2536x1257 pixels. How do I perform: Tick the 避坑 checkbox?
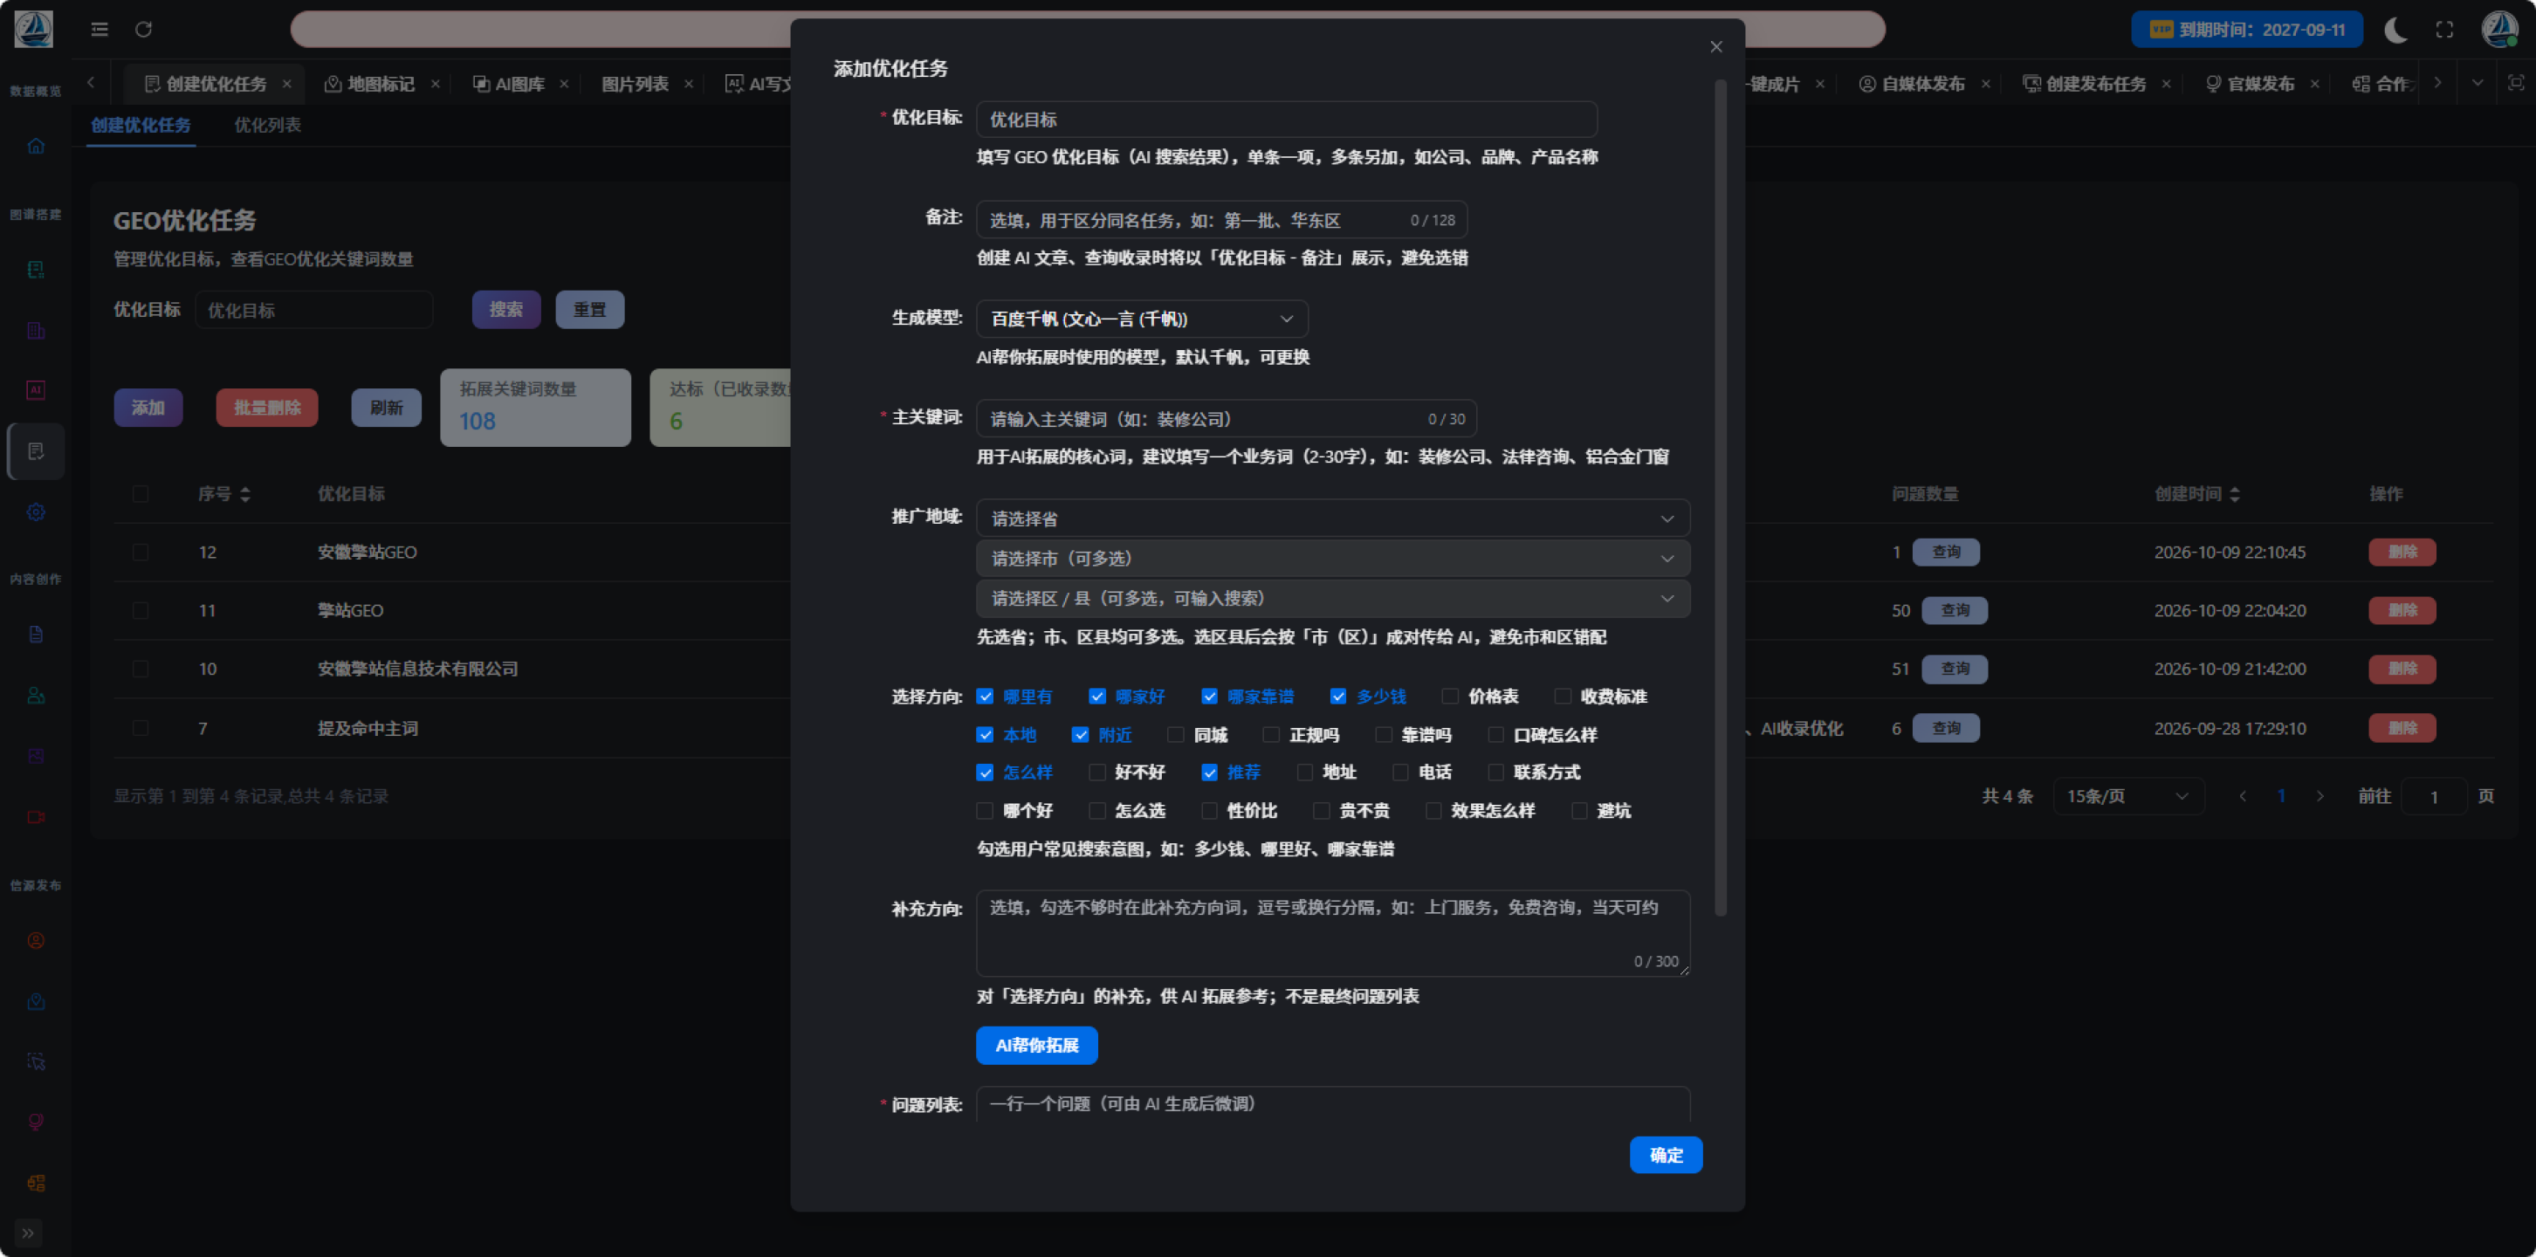(1579, 810)
